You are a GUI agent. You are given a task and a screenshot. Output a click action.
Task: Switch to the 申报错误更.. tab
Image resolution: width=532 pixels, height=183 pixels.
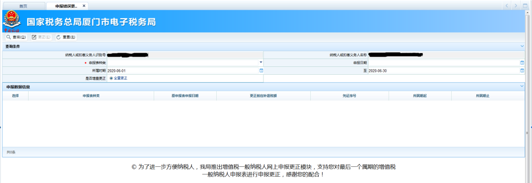click(x=66, y=6)
